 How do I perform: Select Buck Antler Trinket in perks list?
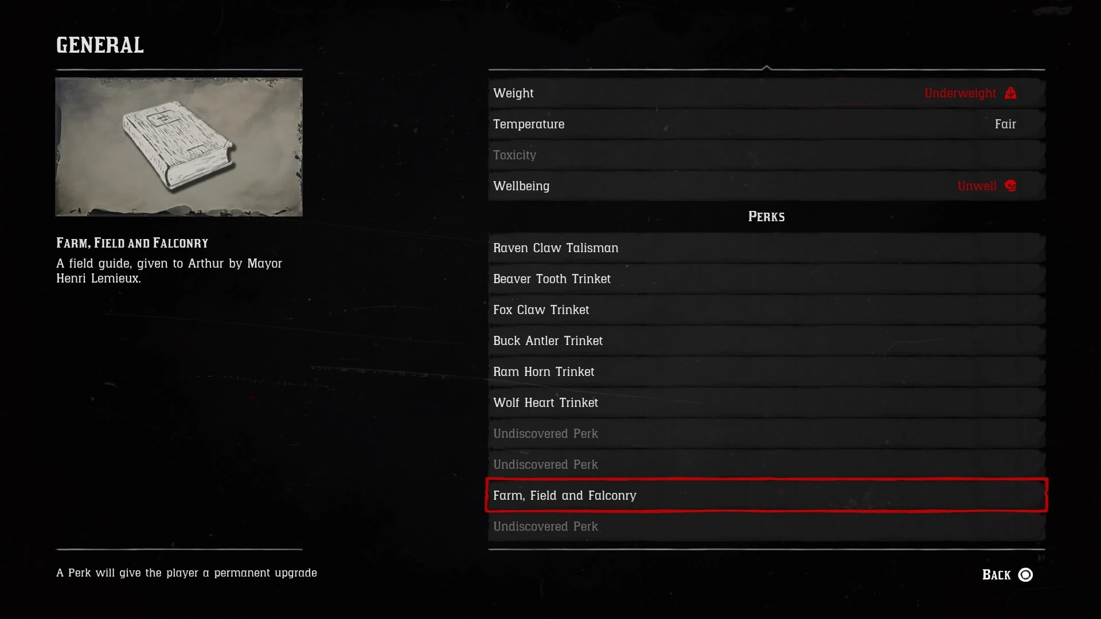click(767, 340)
